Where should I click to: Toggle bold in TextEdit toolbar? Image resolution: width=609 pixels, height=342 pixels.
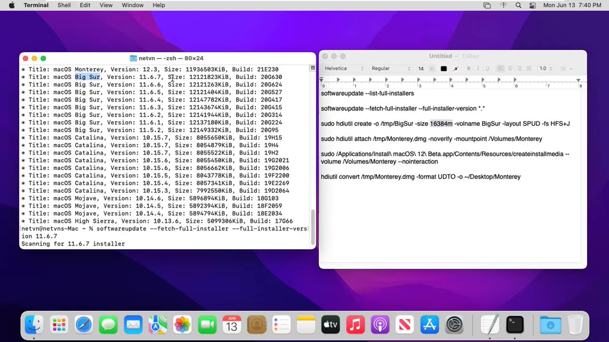tap(469, 68)
